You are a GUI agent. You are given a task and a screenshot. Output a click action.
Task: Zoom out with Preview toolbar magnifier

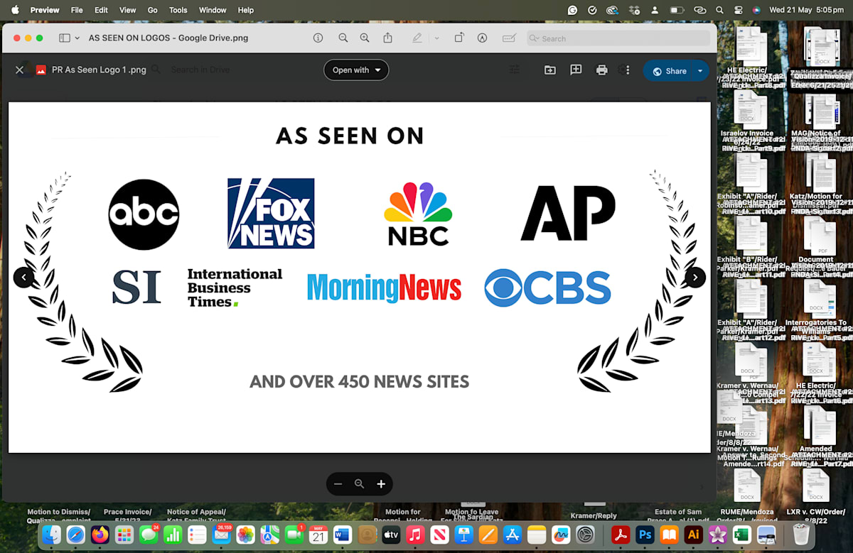(343, 38)
